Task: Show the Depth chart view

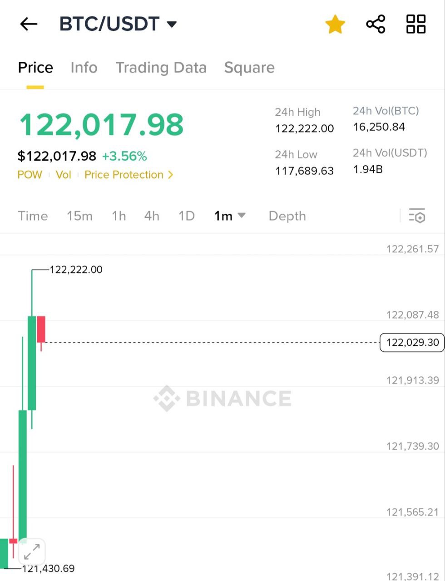Action: click(x=287, y=216)
